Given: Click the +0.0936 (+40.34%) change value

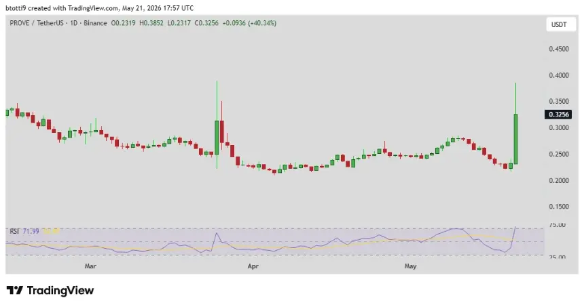Looking at the screenshot, I should (249, 23).
